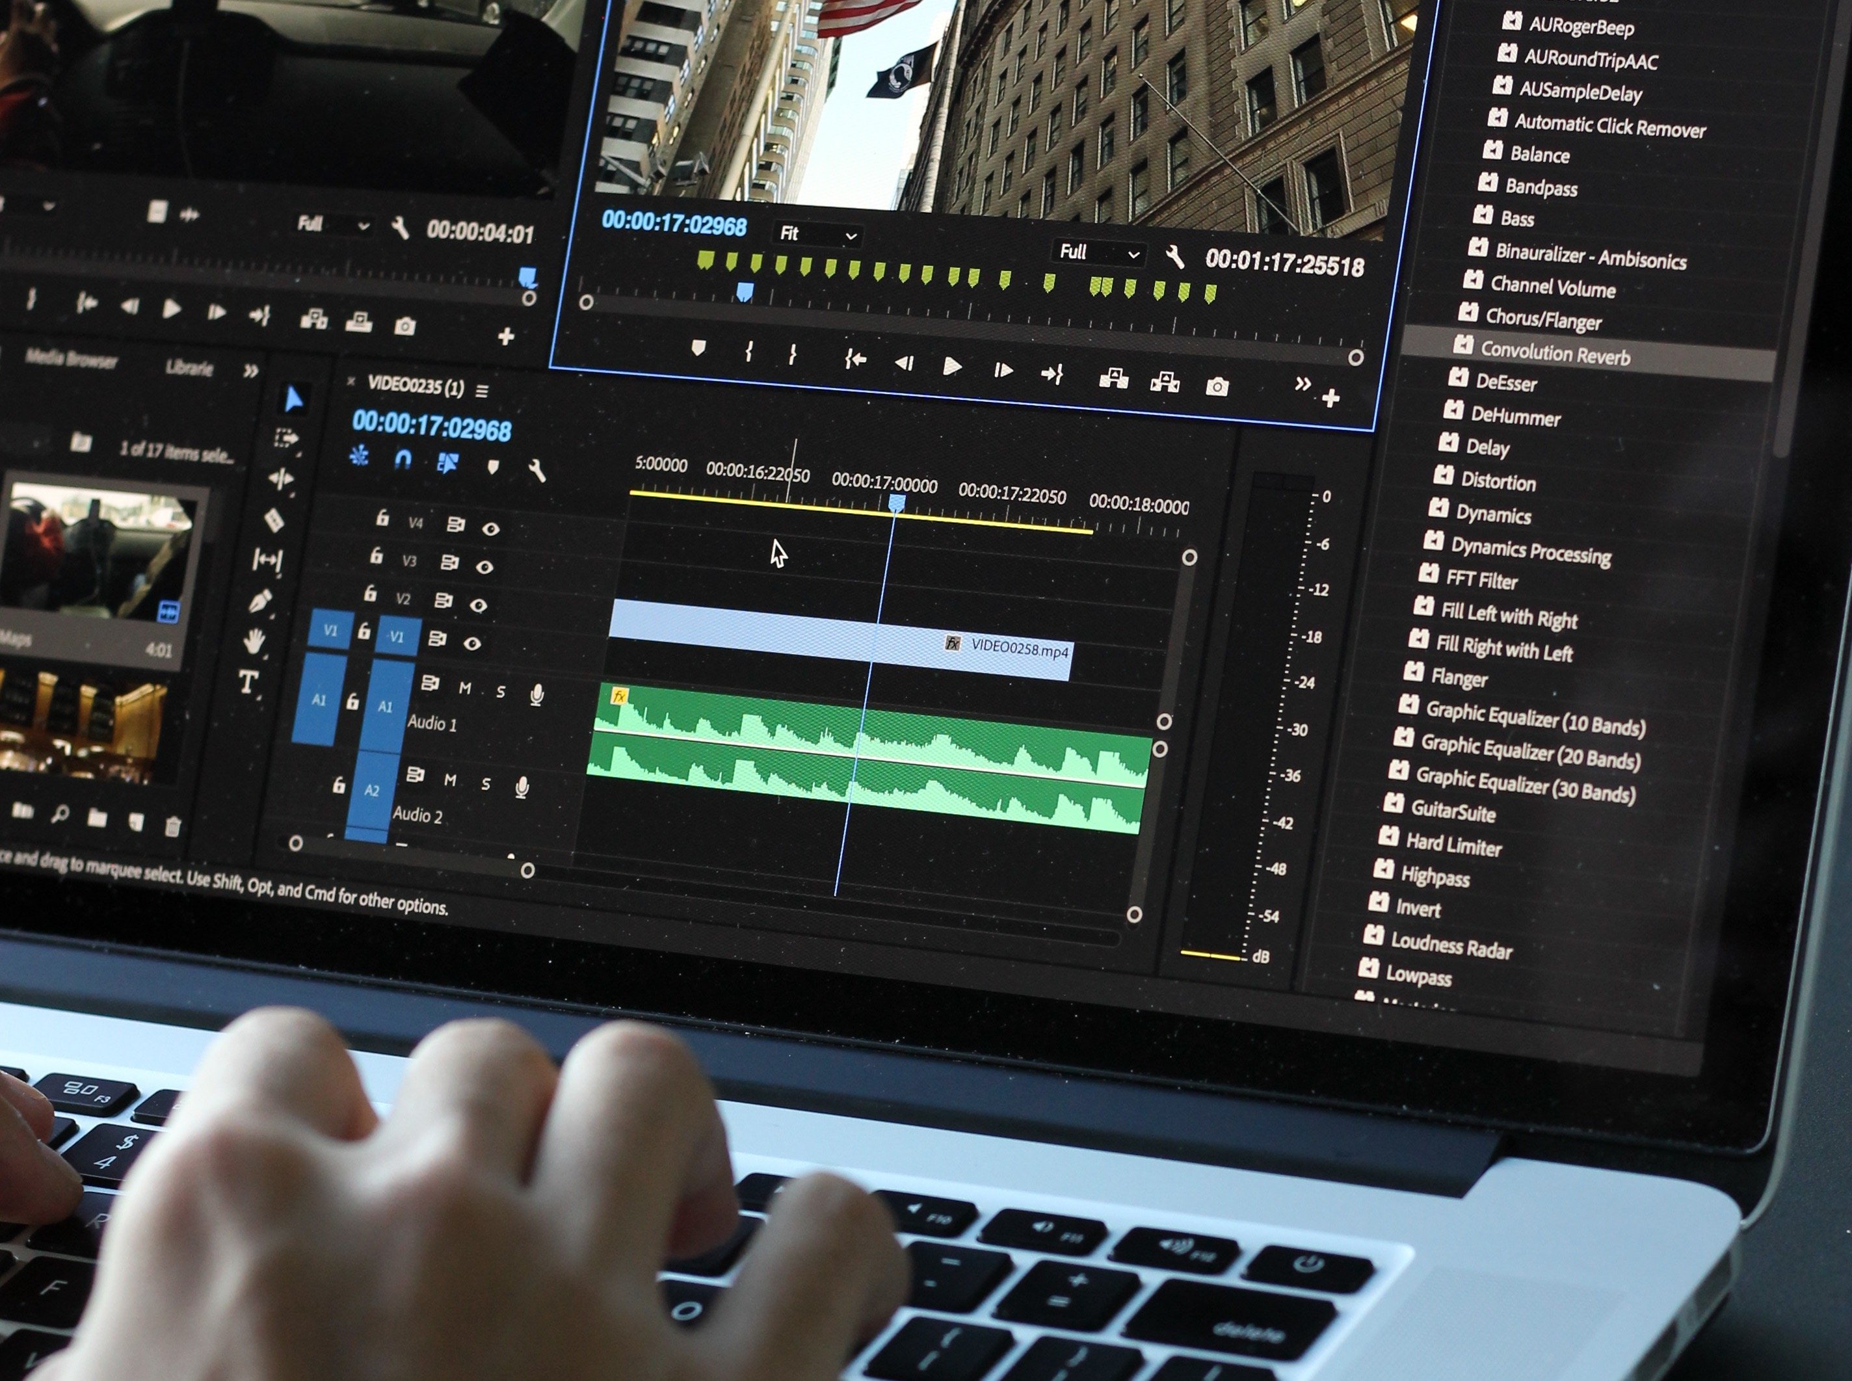
Task: Open the Fit zoom level dropdown
Action: point(817,235)
